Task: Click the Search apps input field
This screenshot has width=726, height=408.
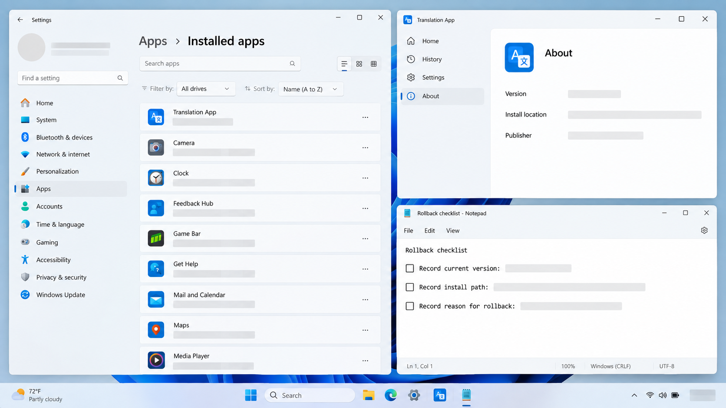Action: (x=220, y=63)
